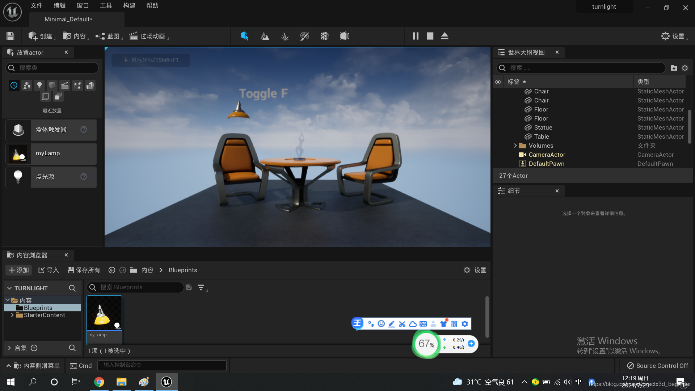695x391 pixels.
Task: Select the Lights category icon in Place Actors
Action: coord(39,85)
